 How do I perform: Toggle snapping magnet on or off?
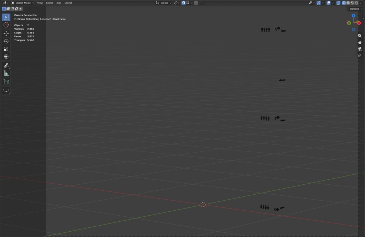click(x=184, y=3)
